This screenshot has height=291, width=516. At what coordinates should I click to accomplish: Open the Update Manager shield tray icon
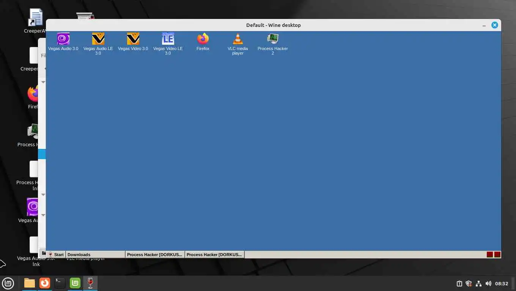click(469, 283)
